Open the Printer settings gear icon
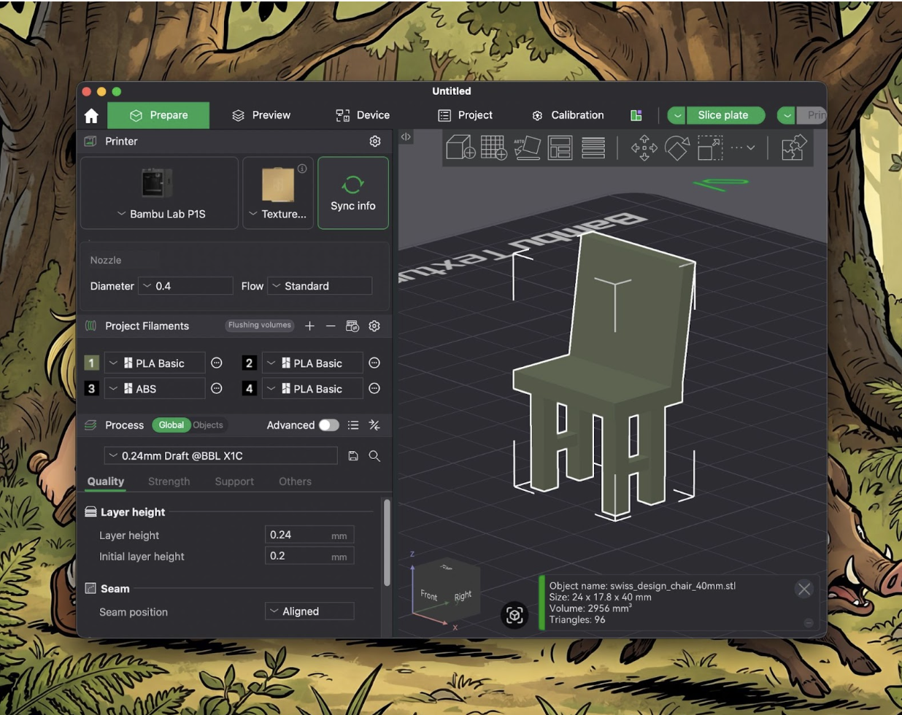Viewport: 902px width, 715px height. (375, 141)
